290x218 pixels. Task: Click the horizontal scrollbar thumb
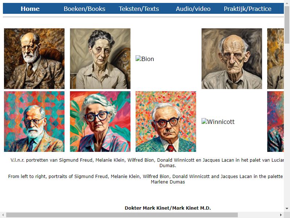tap(122, 215)
